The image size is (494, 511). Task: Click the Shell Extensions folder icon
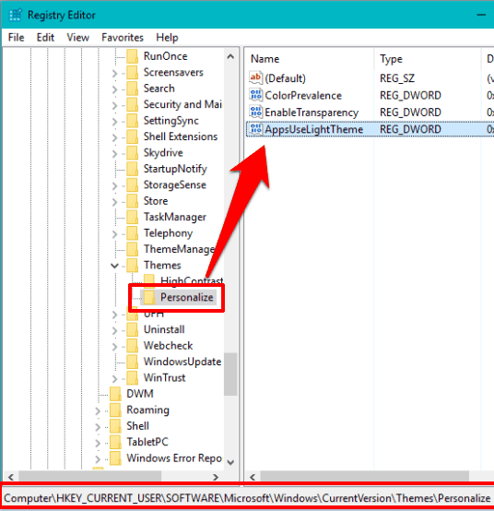click(x=133, y=137)
